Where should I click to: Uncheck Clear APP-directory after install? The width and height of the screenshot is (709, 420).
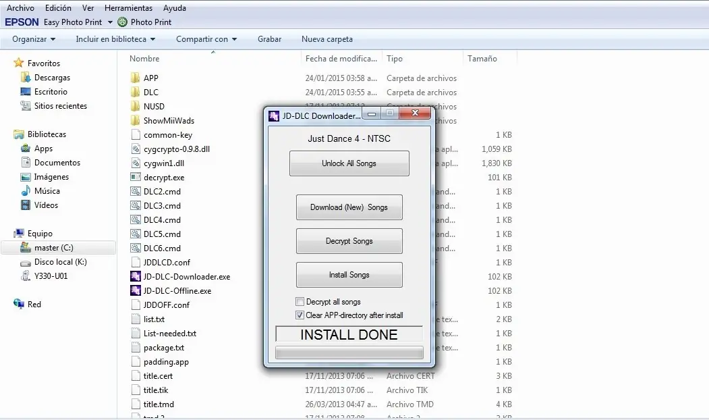click(300, 315)
